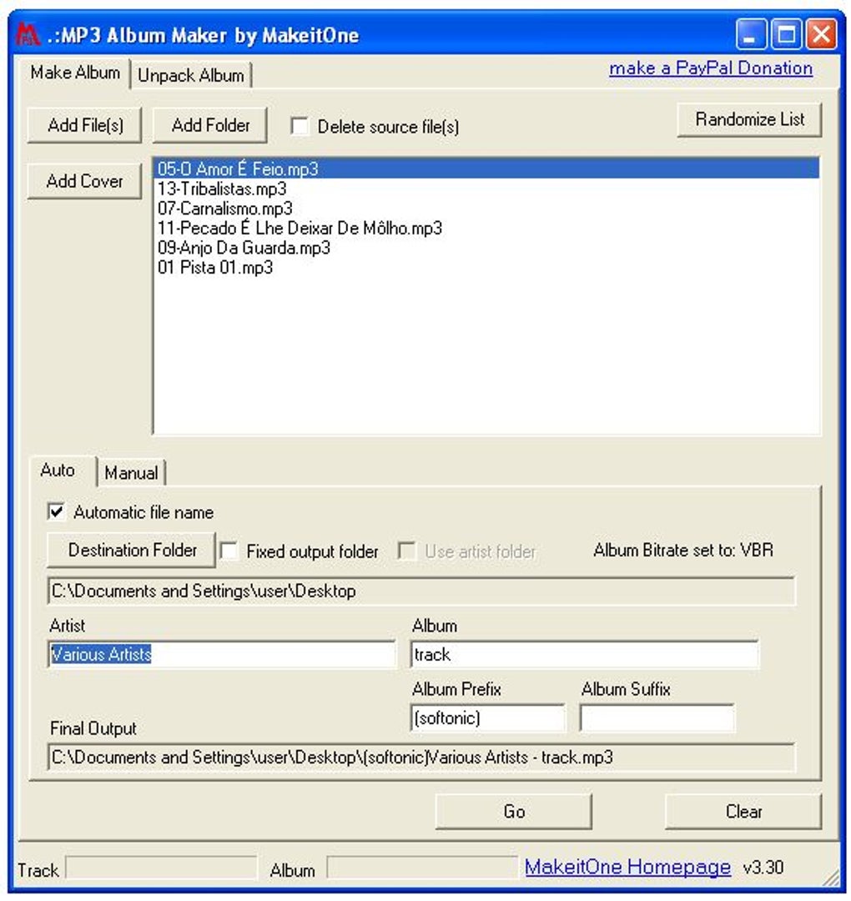Click the Randomize List button
The image size is (851, 901).
tap(749, 119)
